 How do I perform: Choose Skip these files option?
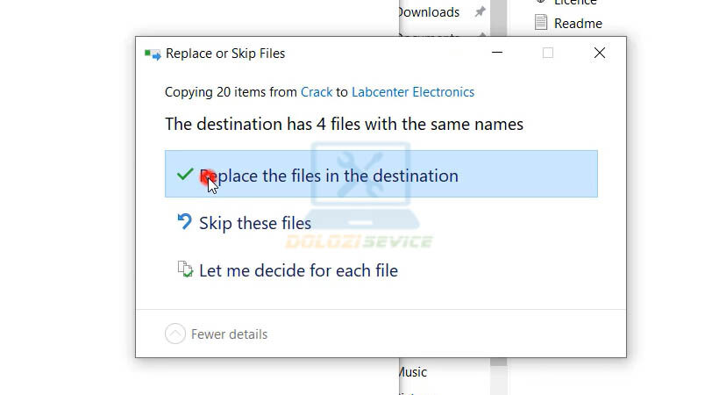254,223
